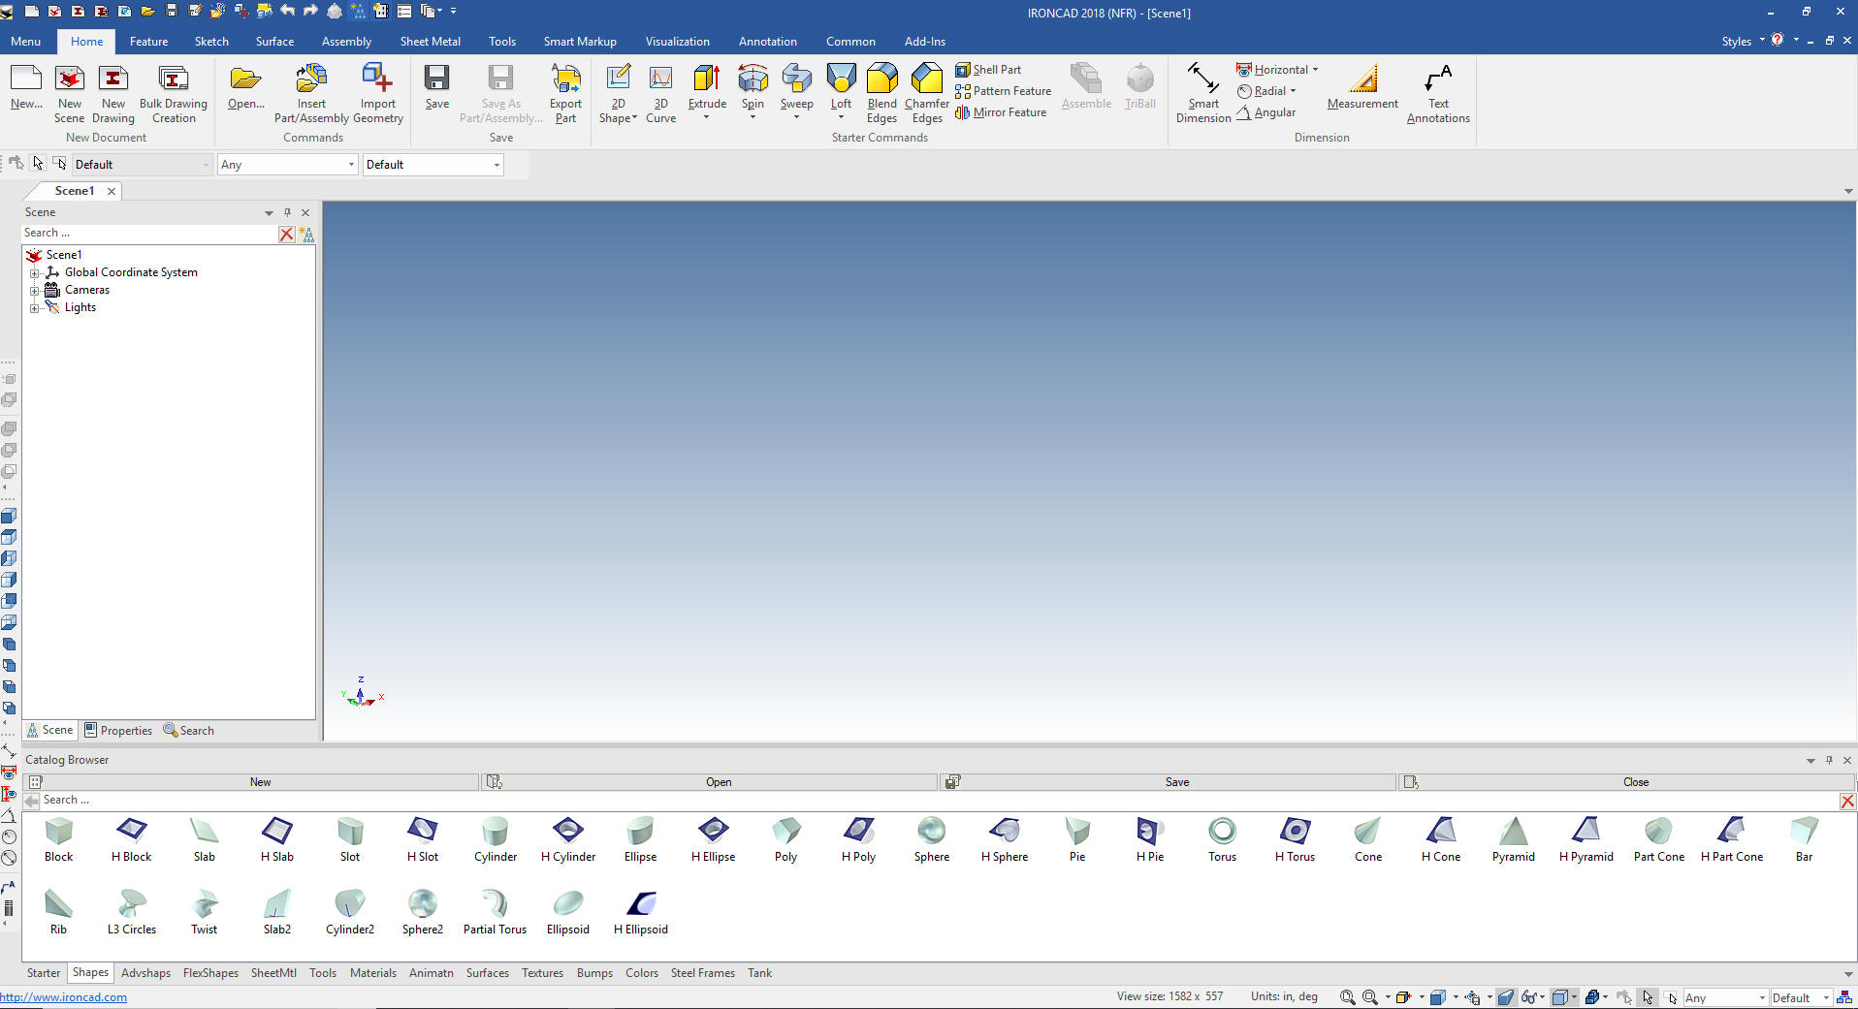This screenshot has width=1858, height=1009.
Task: Switch to Colors catalog tab
Action: coord(641,973)
